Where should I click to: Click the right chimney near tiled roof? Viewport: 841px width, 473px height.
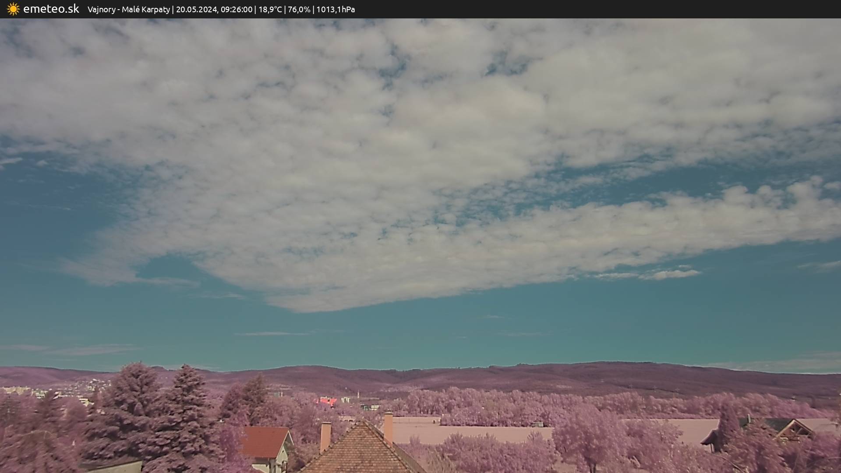click(388, 427)
